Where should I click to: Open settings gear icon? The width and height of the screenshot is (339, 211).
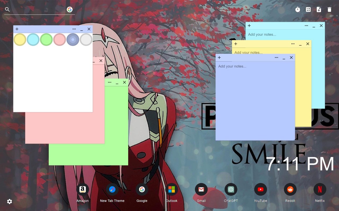[x=10, y=202]
